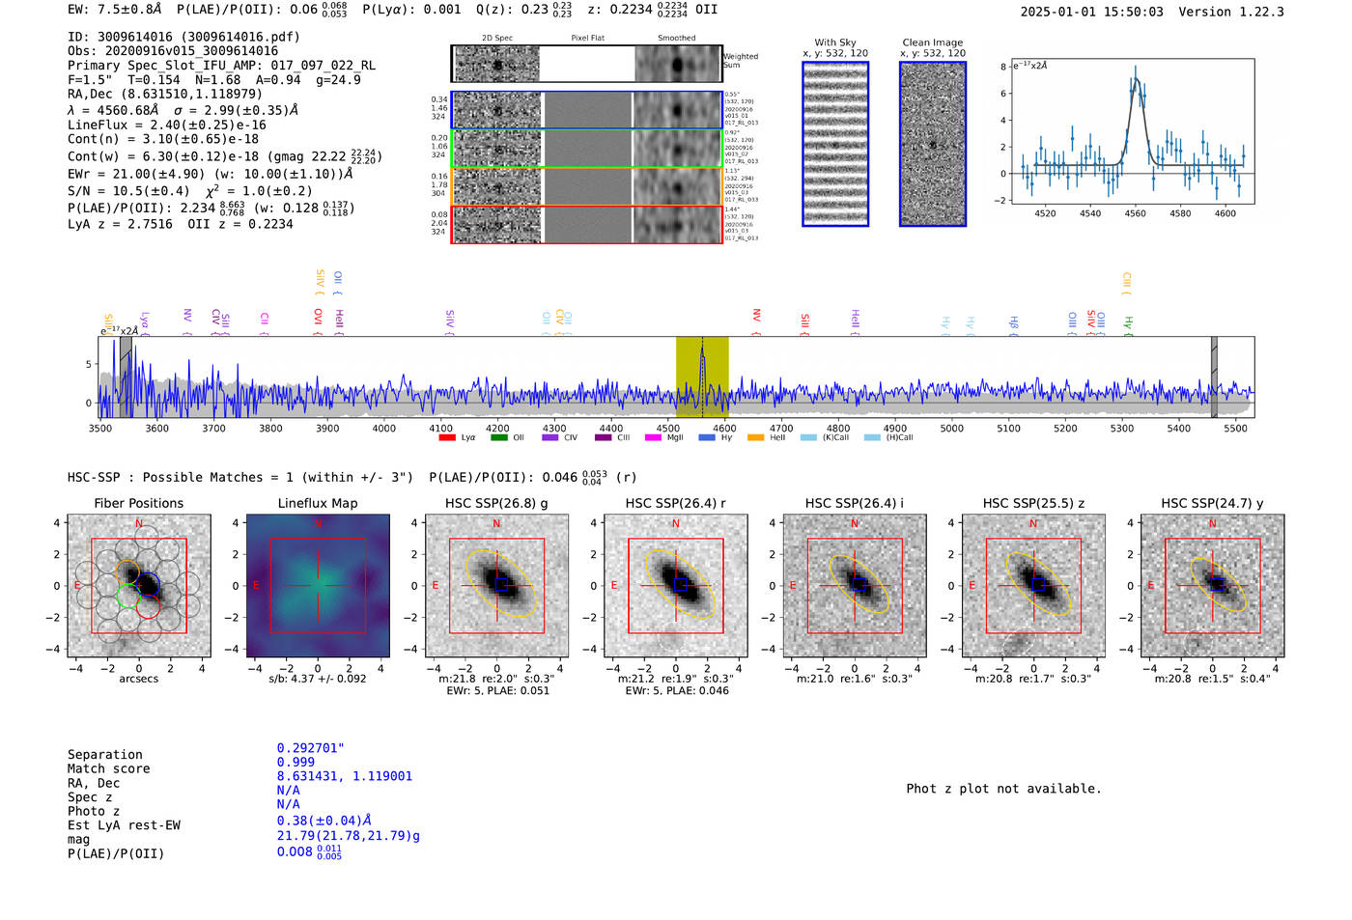
Task: Open the orange-bordered fiber pixel flat panel
Action: 587,186
